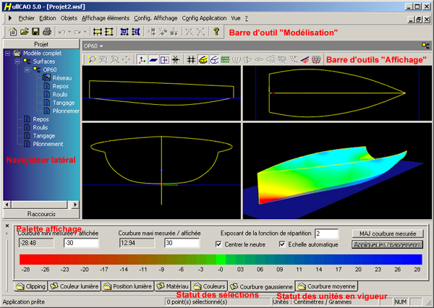
Task: Click the exposant de répartition input field
Action: click(x=327, y=233)
